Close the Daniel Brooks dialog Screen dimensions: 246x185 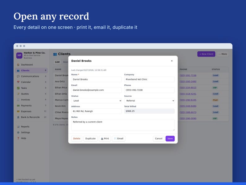172,61
